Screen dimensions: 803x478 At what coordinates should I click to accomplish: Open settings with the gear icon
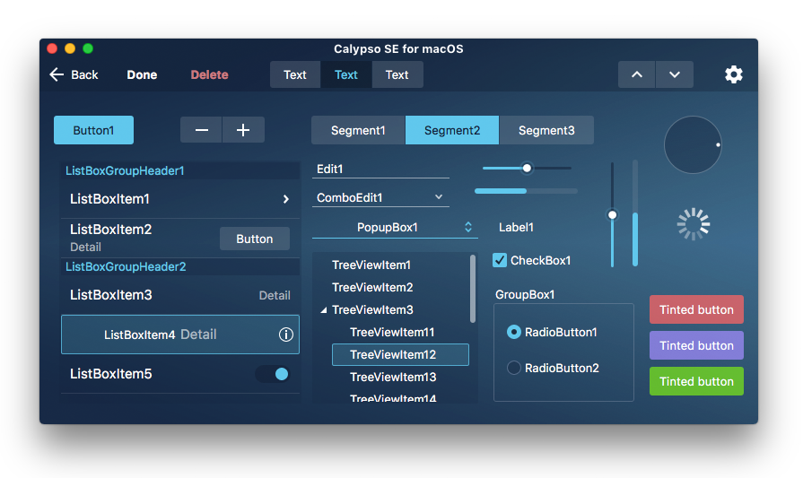click(733, 74)
